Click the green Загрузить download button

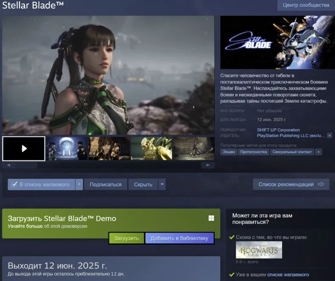point(127,238)
